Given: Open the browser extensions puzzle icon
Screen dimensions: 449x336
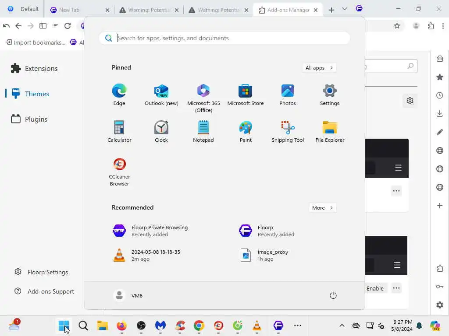Looking at the screenshot, I should [x=431, y=26].
